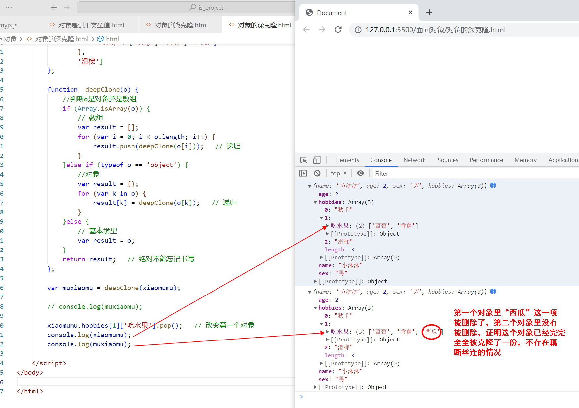
Task: Reload the Document page
Action: (338, 30)
